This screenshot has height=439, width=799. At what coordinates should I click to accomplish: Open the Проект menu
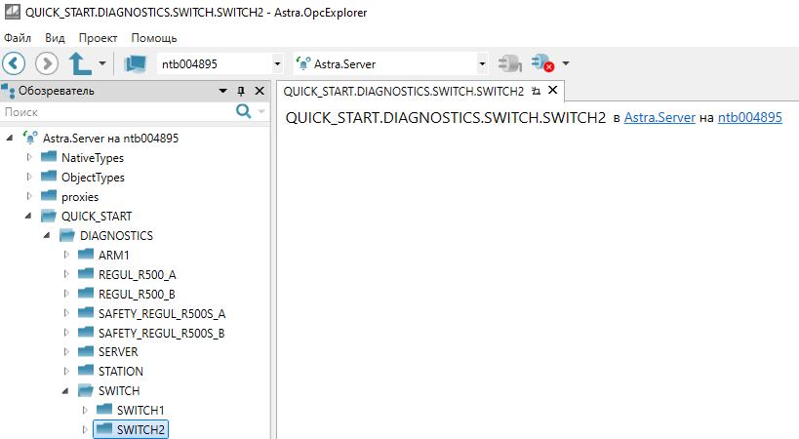[x=98, y=38]
